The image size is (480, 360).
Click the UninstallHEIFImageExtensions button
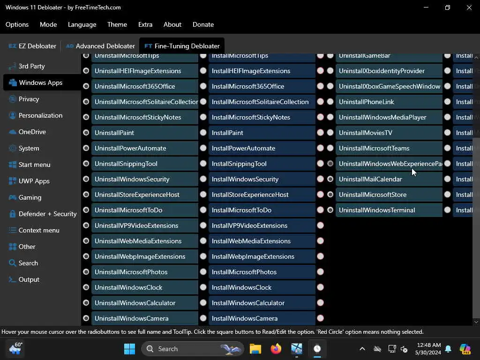click(145, 71)
